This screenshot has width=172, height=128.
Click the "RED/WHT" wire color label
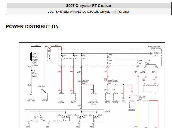[x=154, y=72]
